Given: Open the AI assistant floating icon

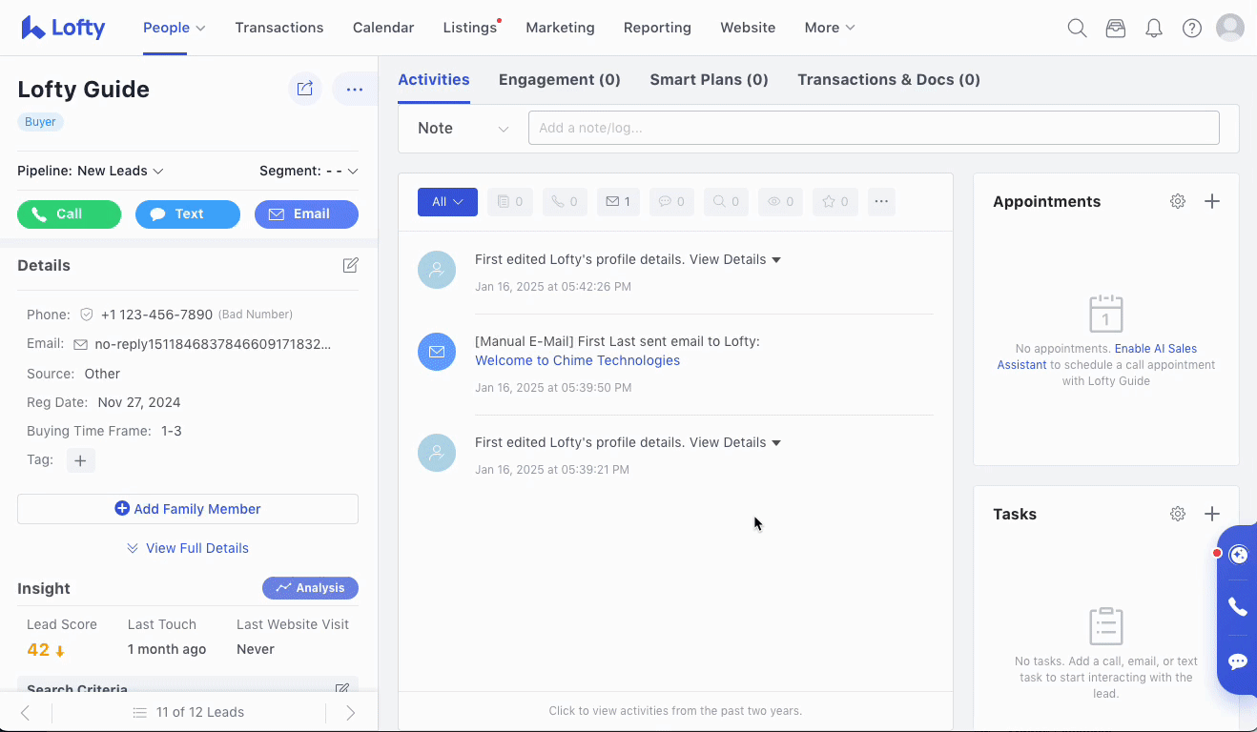Looking at the screenshot, I should [1238, 555].
